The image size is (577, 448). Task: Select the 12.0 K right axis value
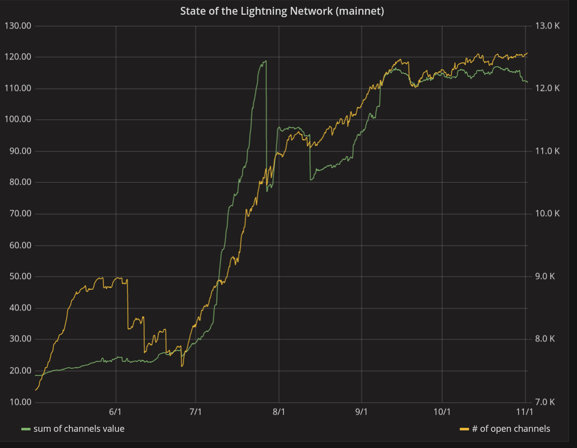click(547, 88)
